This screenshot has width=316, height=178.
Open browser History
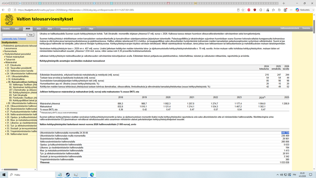279,10
